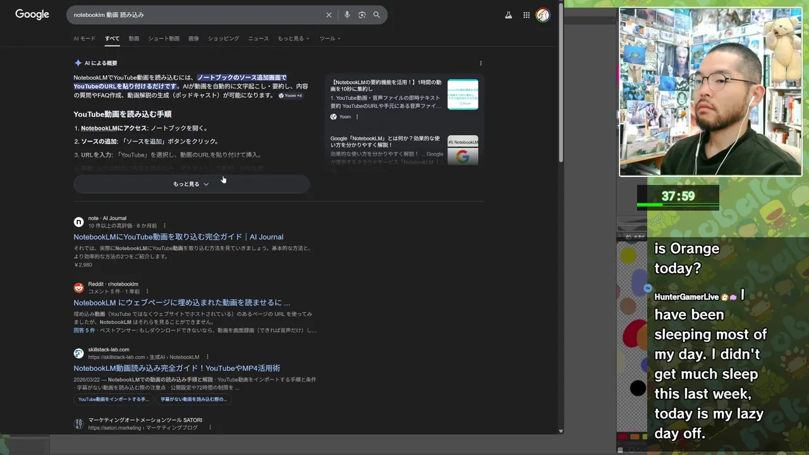809x455 pixels.
Task: Click the note site favicon
Action: click(79, 222)
